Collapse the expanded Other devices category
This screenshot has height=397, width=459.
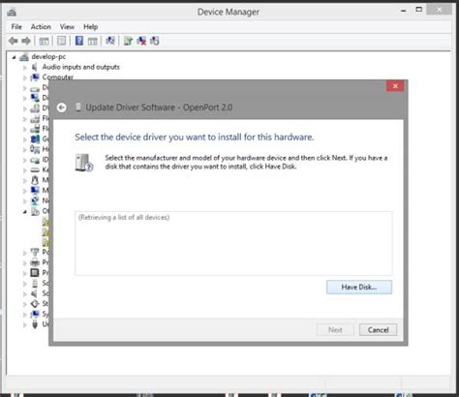point(24,212)
